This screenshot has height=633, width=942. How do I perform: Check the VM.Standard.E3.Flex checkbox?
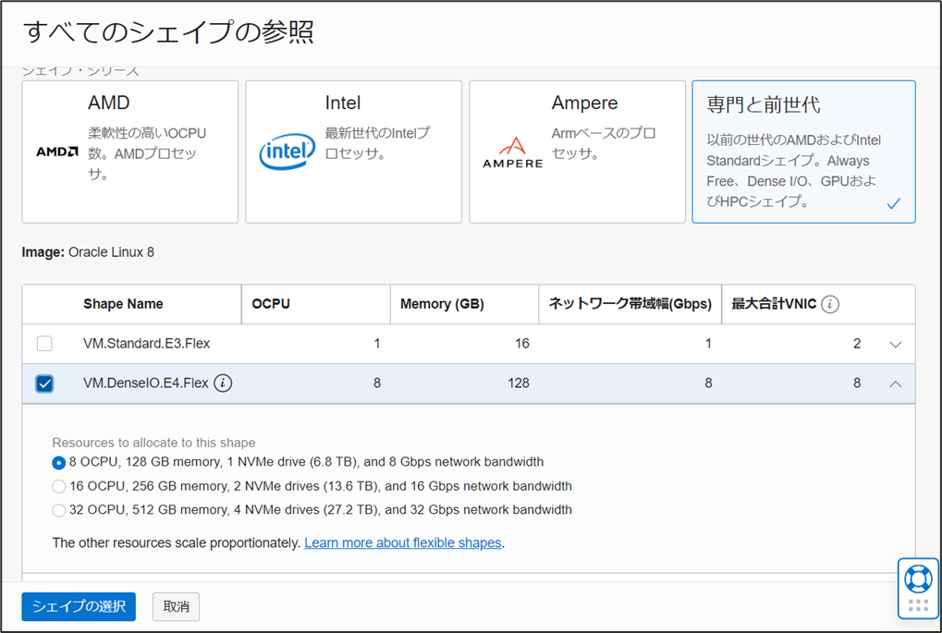[x=44, y=344]
